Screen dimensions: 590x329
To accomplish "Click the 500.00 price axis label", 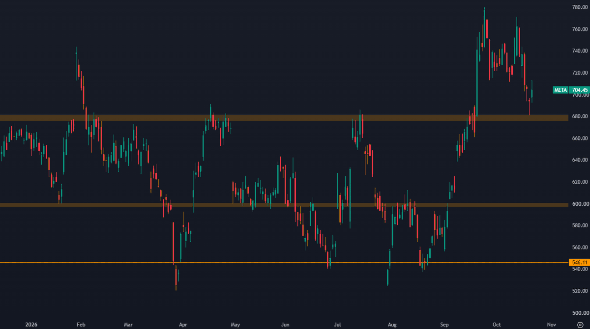I will point(581,313).
